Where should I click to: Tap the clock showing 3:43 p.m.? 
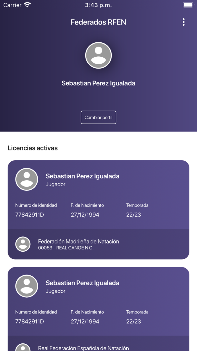(x=98, y=5)
